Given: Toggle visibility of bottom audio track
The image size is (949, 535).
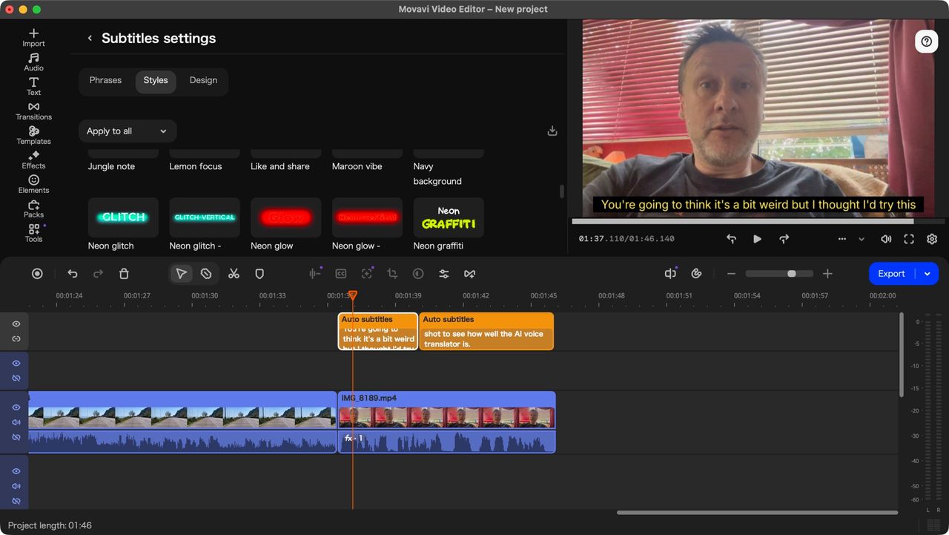Looking at the screenshot, I should coord(16,471).
